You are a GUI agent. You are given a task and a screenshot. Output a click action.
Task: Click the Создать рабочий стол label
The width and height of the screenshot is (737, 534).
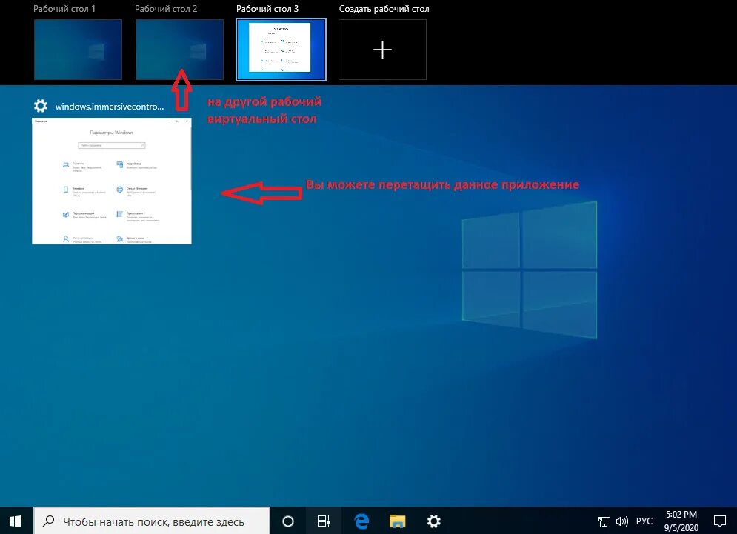384,9
